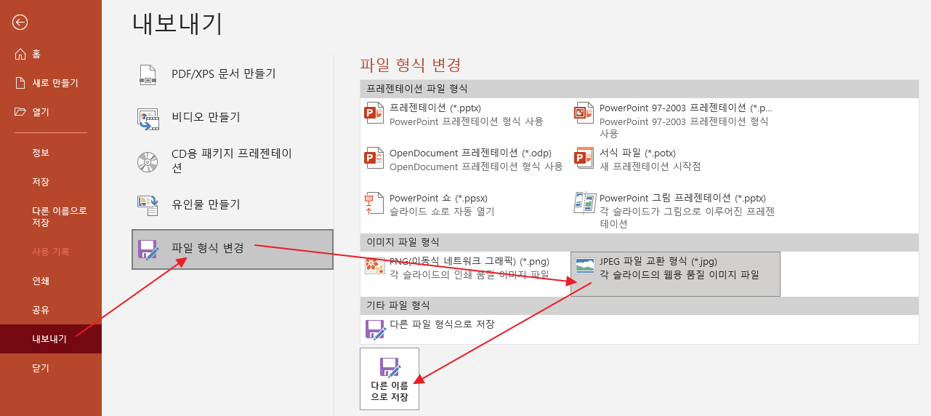Go back using the circular arrow icon
The width and height of the screenshot is (931, 416).
20,23
